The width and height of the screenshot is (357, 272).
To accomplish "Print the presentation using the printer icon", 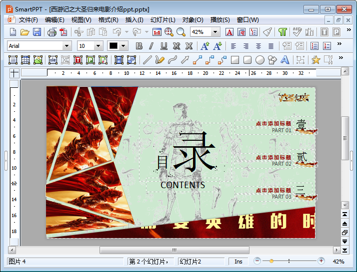I will 52,32.
